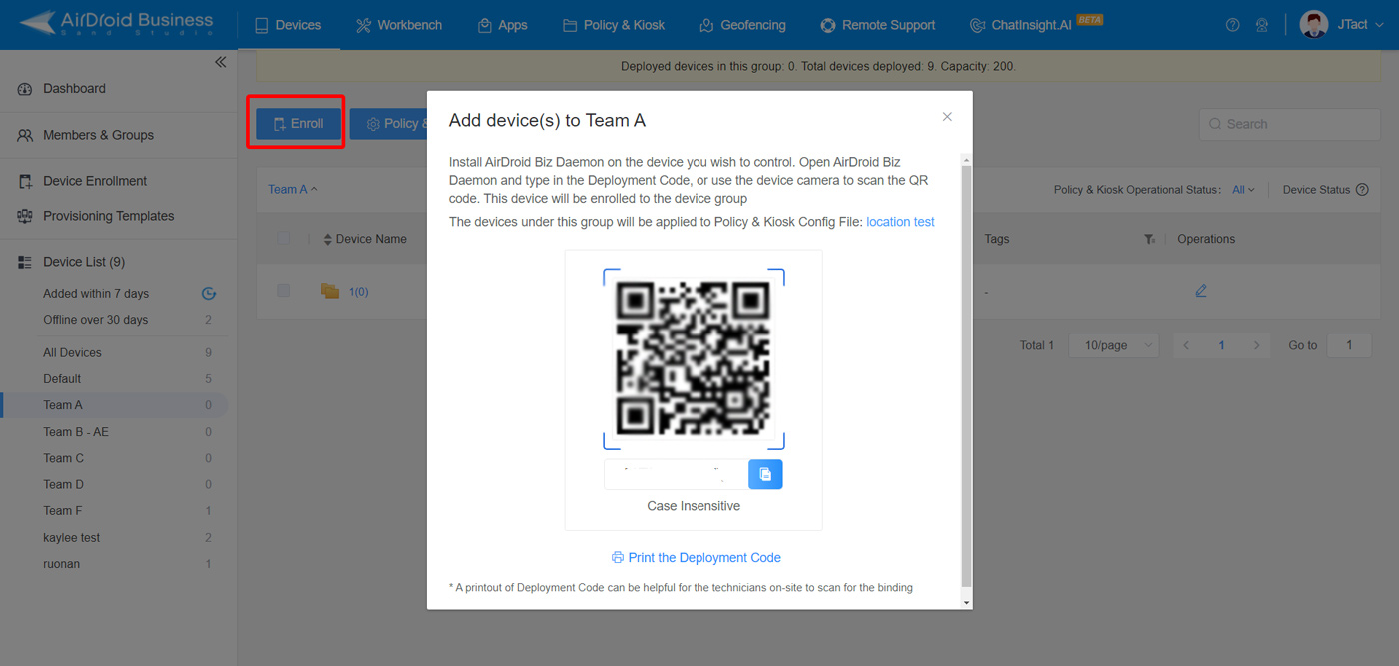Select the Geofencing tab

click(742, 25)
